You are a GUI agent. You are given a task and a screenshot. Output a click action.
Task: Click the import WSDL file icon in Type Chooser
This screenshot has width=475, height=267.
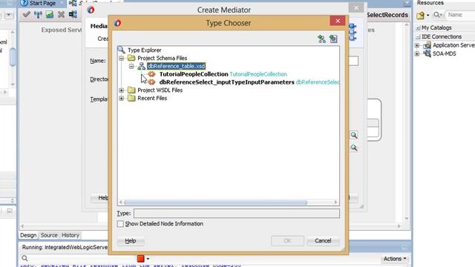click(333, 39)
